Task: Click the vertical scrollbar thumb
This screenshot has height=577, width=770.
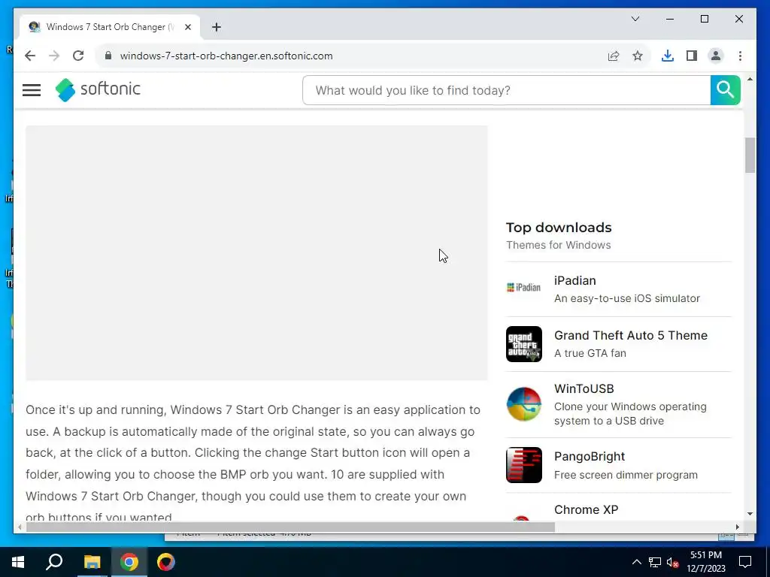Action: point(750,155)
